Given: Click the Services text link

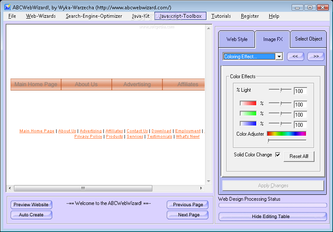Looking at the screenshot, I should (135, 136).
